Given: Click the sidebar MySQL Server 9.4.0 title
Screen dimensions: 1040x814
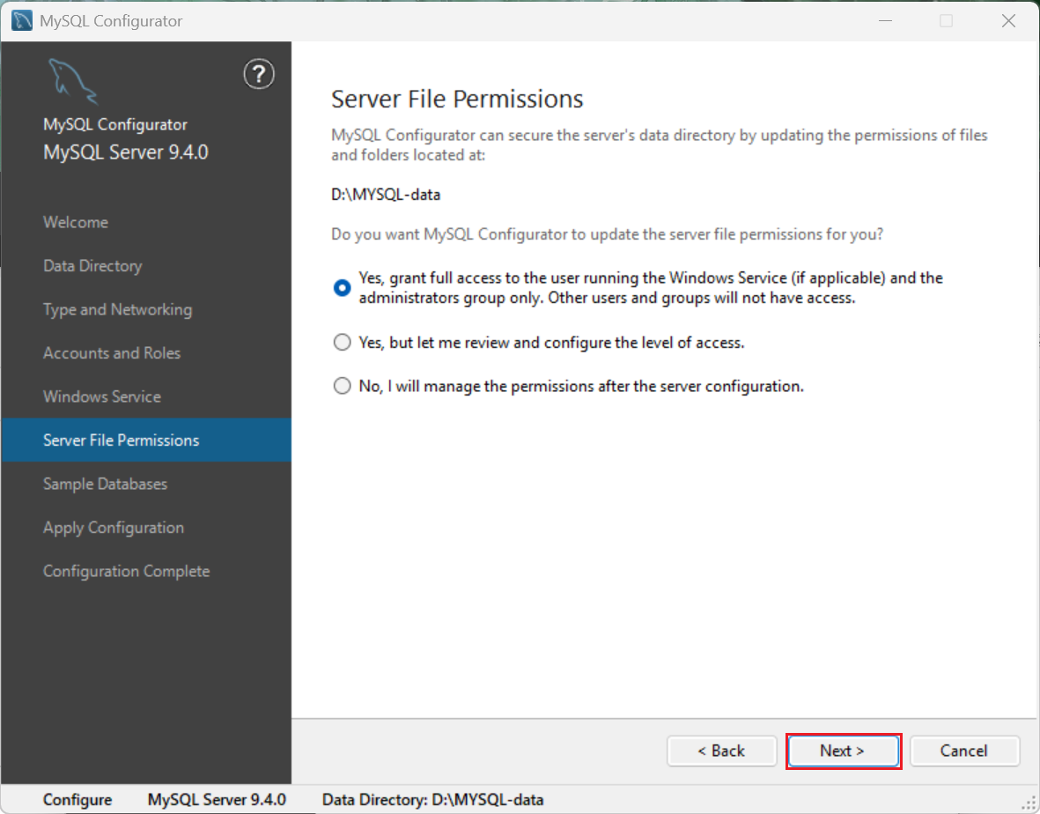Looking at the screenshot, I should tap(126, 152).
